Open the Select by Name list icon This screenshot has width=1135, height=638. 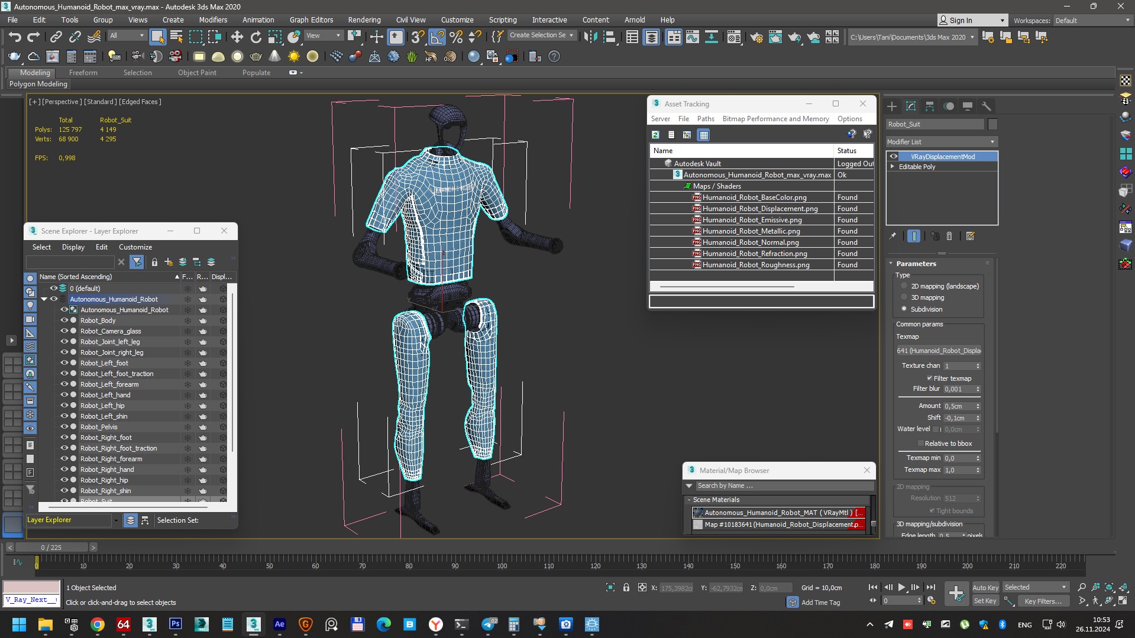176,37
